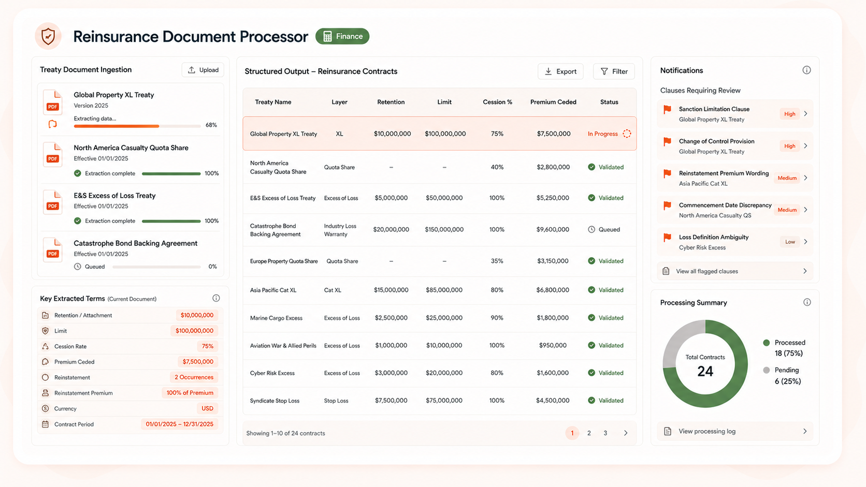Viewport: 866px width, 487px height.
Task: Sort by Cession % column header
Action: point(497,102)
